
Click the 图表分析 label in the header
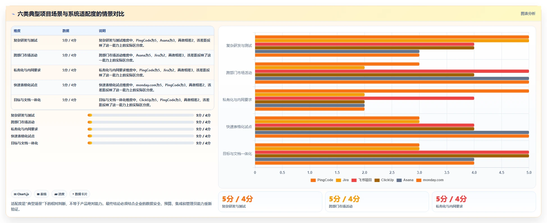coord(528,13)
